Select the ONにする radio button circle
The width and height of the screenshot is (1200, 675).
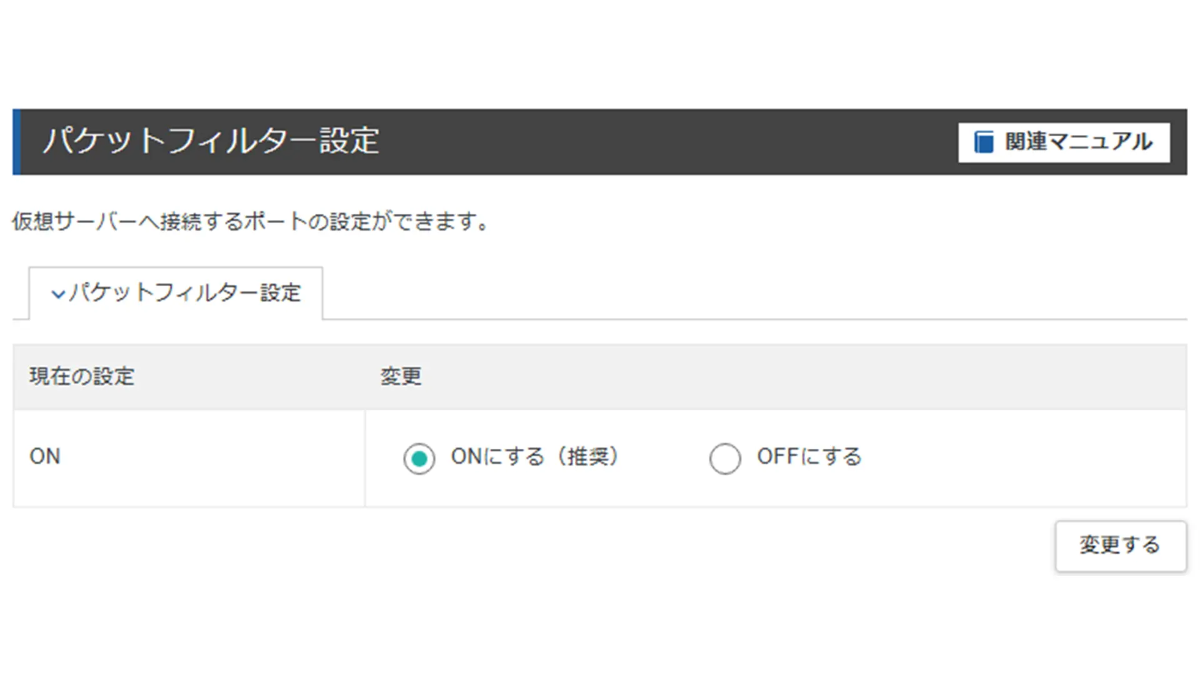[x=419, y=459]
